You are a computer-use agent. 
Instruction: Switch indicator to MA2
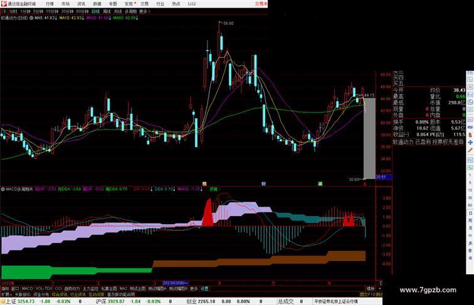pos(124,289)
